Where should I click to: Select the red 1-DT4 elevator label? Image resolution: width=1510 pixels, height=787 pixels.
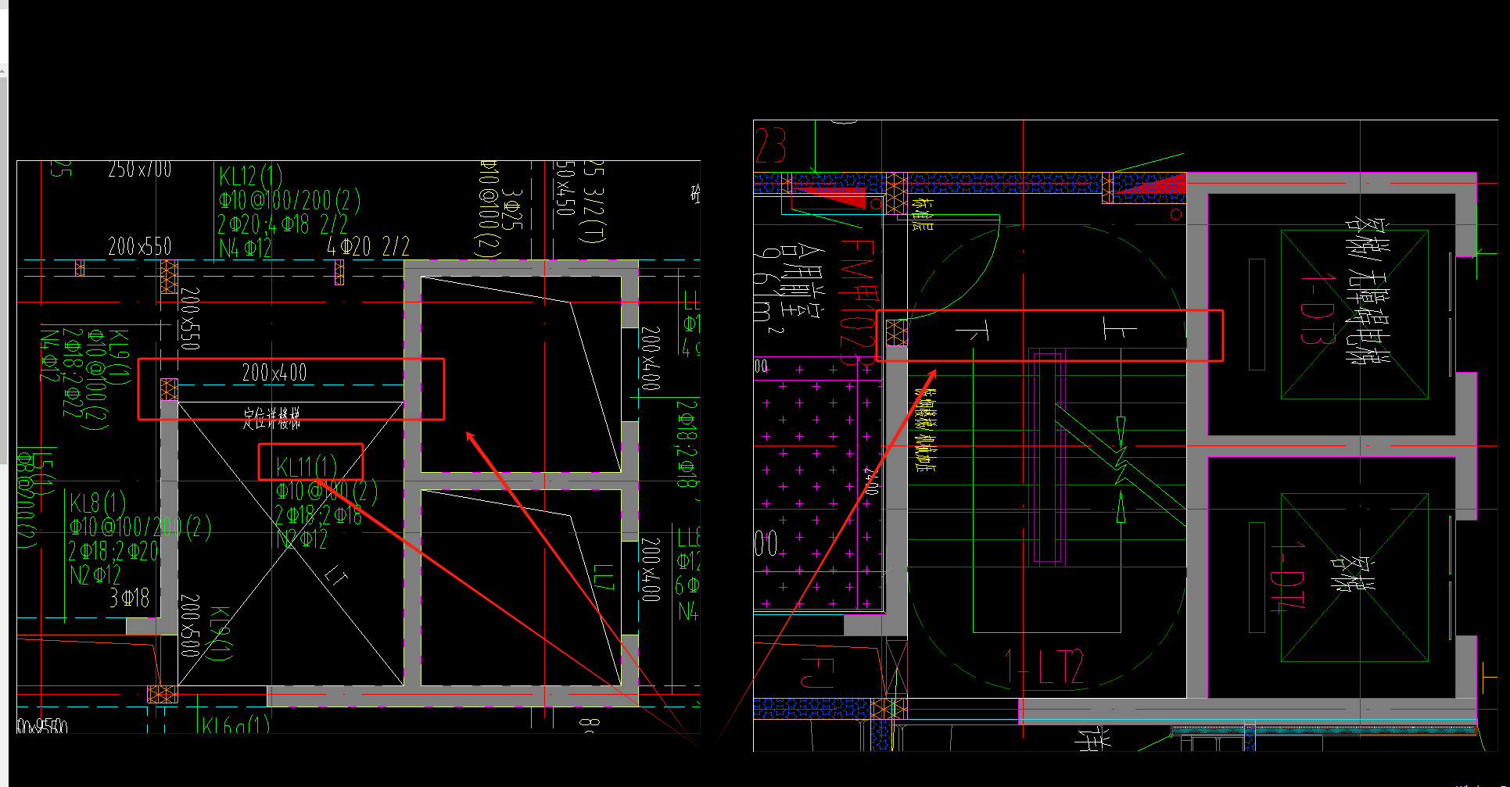[x=1288, y=578]
